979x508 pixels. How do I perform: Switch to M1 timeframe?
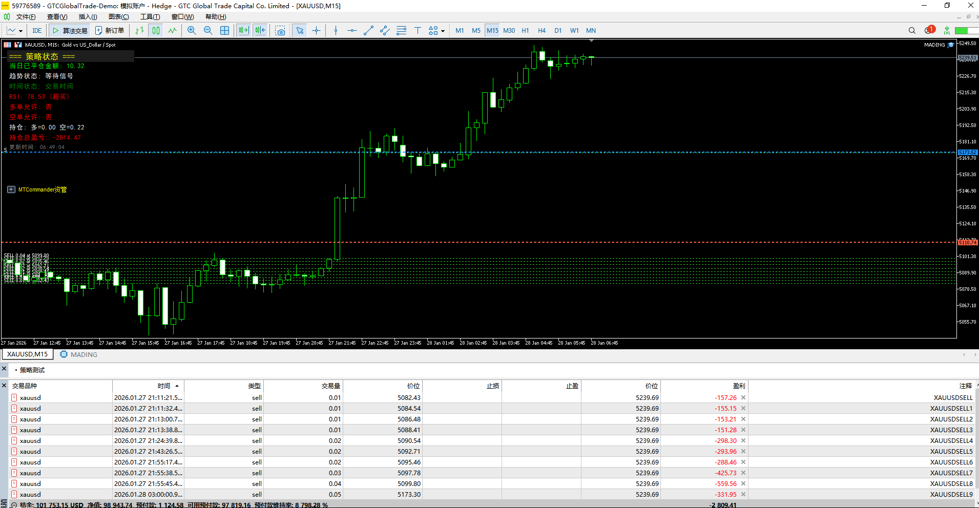[460, 31]
